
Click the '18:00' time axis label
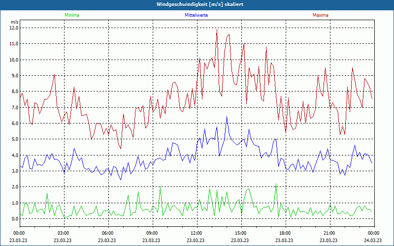[x=286, y=233]
